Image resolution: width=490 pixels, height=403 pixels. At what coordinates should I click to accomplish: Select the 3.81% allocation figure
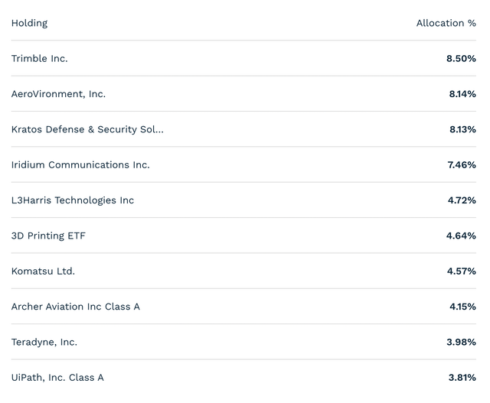461,377
